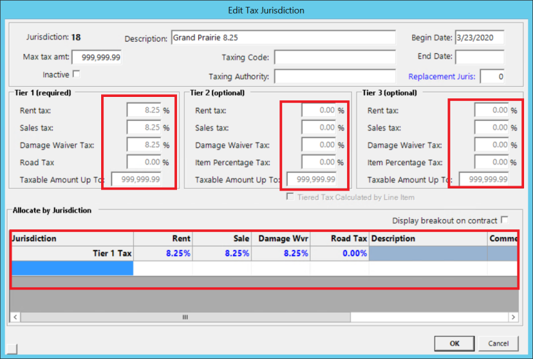Click the OK button

pos(454,343)
